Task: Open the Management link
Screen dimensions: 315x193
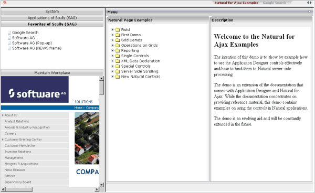Action: point(14,158)
